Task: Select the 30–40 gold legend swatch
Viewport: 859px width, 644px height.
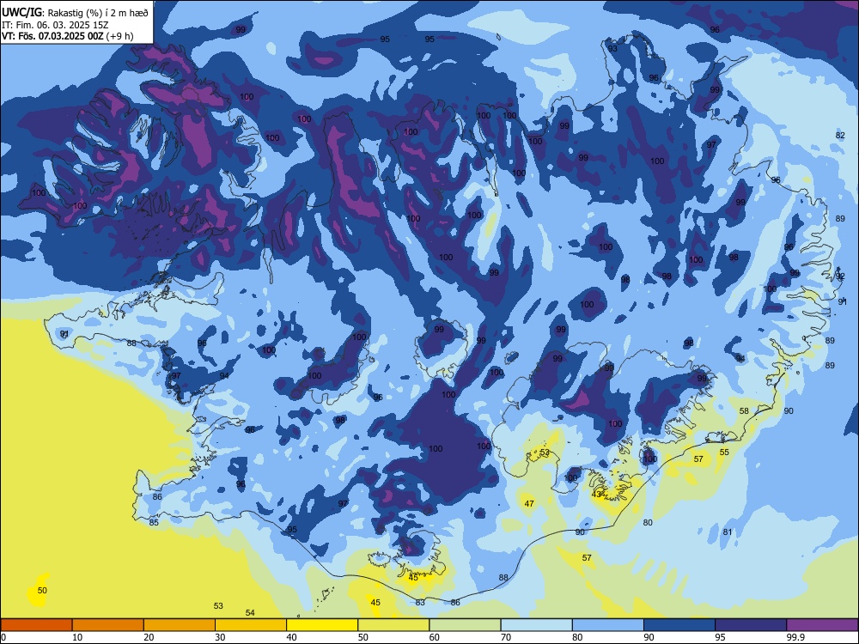Action: 251,625
